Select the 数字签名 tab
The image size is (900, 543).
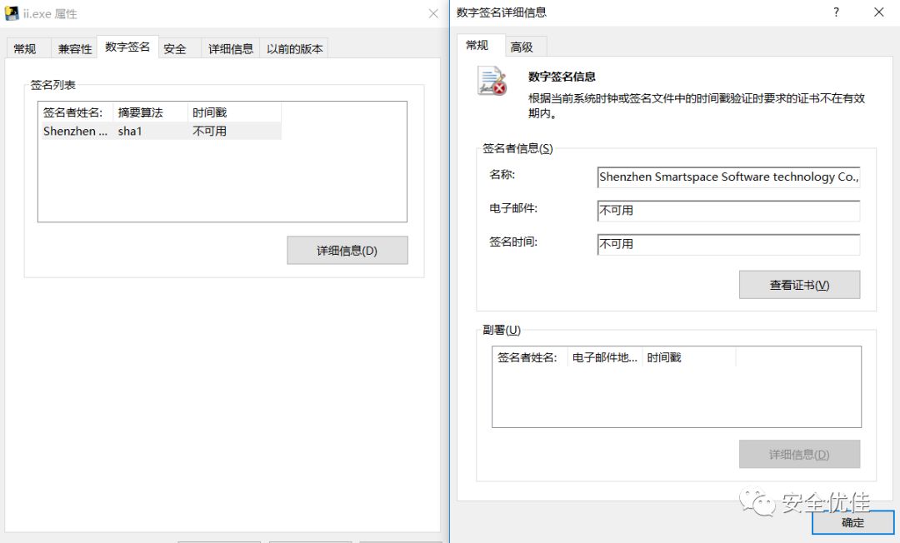[x=127, y=47]
